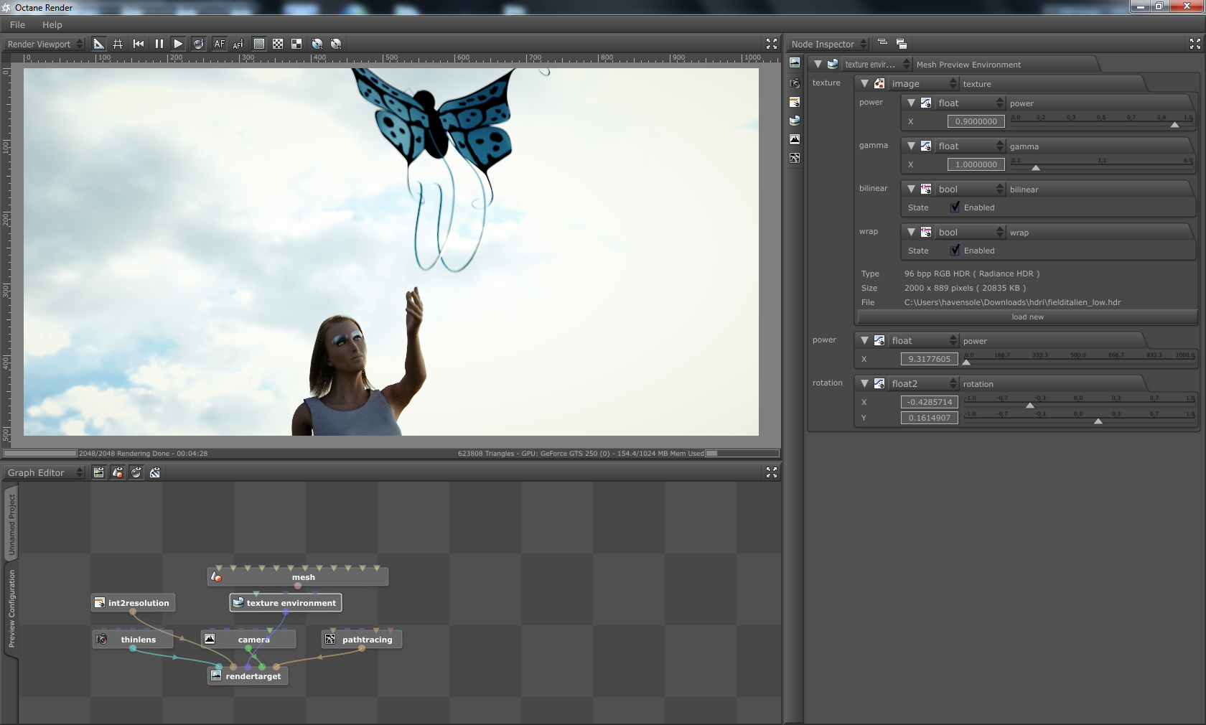Toggle material sphere nodes visibility in Graph Editor
1206x725 pixels.
[x=136, y=472]
